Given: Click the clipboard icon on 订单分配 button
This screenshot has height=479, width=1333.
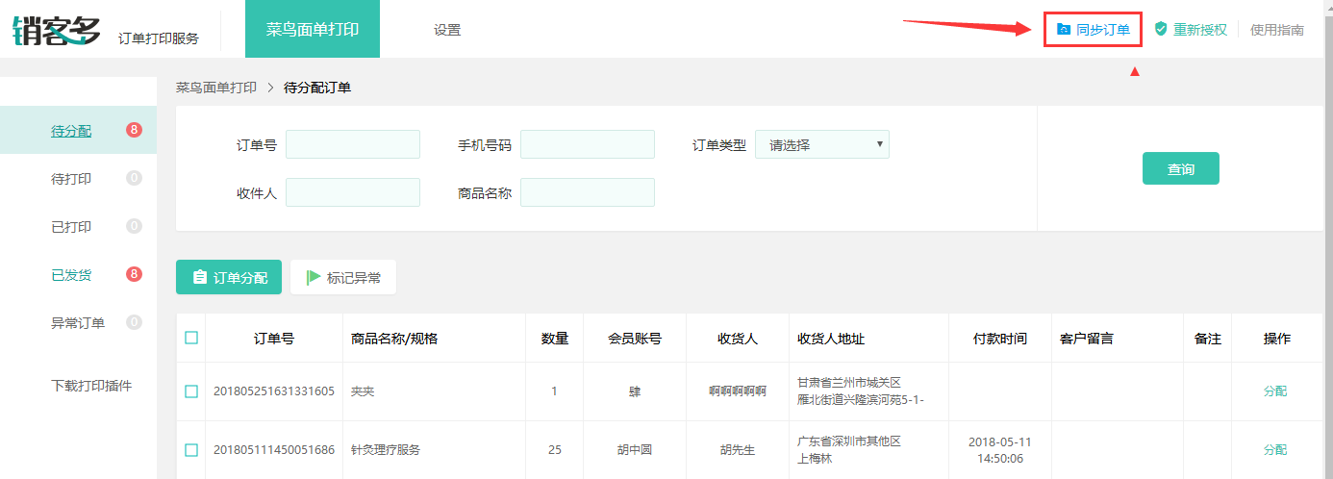Looking at the screenshot, I should (200, 277).
